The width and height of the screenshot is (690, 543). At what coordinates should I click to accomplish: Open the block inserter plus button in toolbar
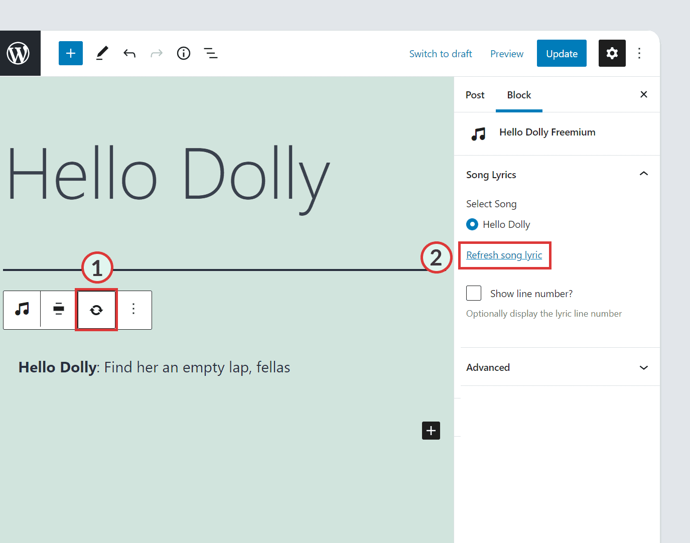coord(71,53)
